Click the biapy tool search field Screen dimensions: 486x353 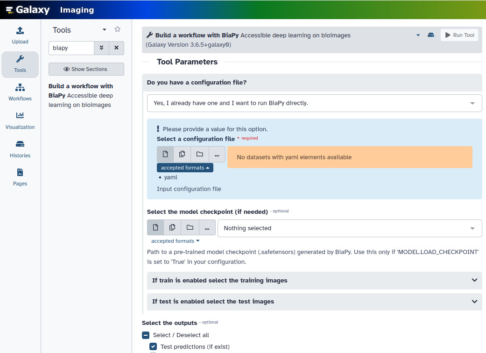point(71,48)
